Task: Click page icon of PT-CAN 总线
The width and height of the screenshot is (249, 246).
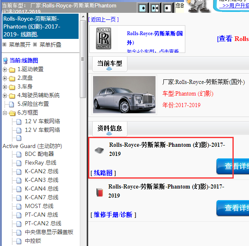Action: [x=19, y=215]
